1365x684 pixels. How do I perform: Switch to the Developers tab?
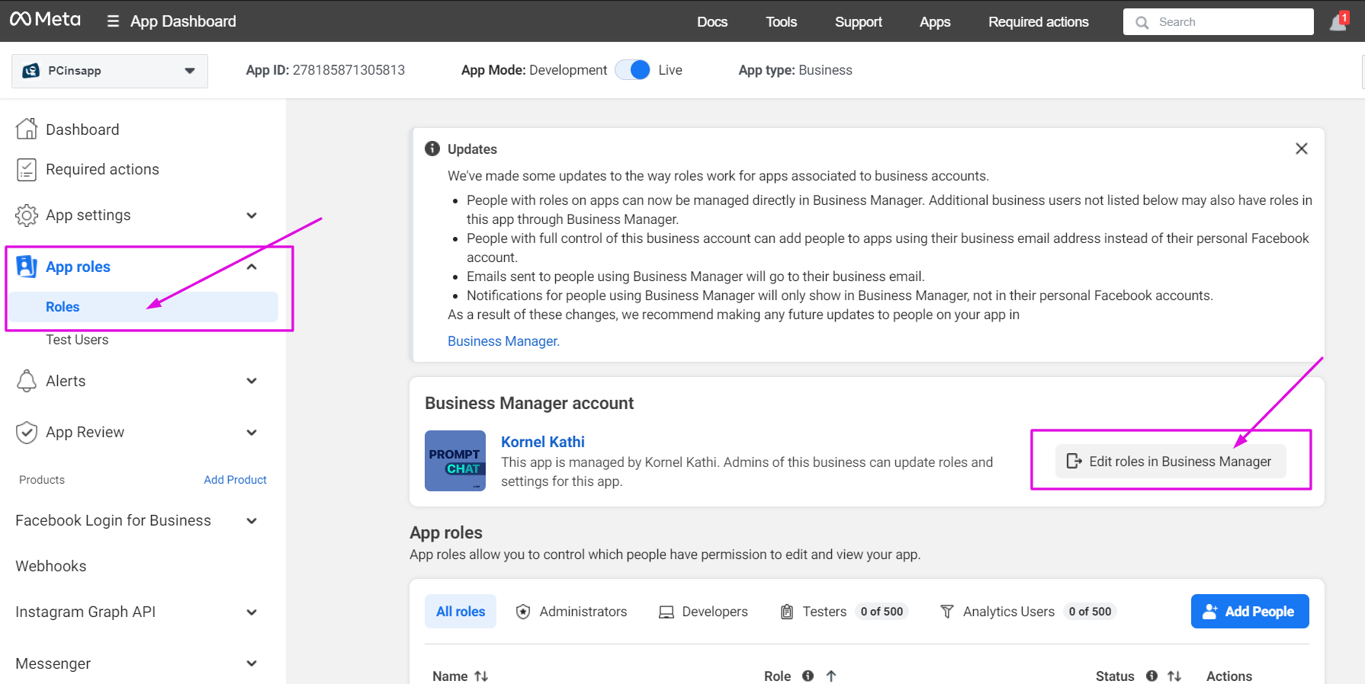[703, 612]
